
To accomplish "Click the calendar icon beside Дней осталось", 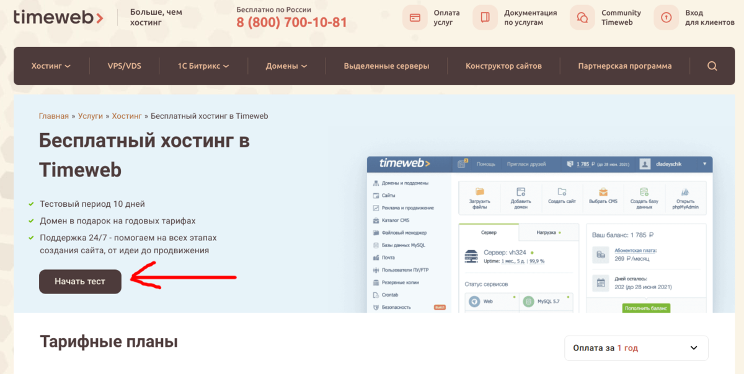I will (x=600, y=283).
